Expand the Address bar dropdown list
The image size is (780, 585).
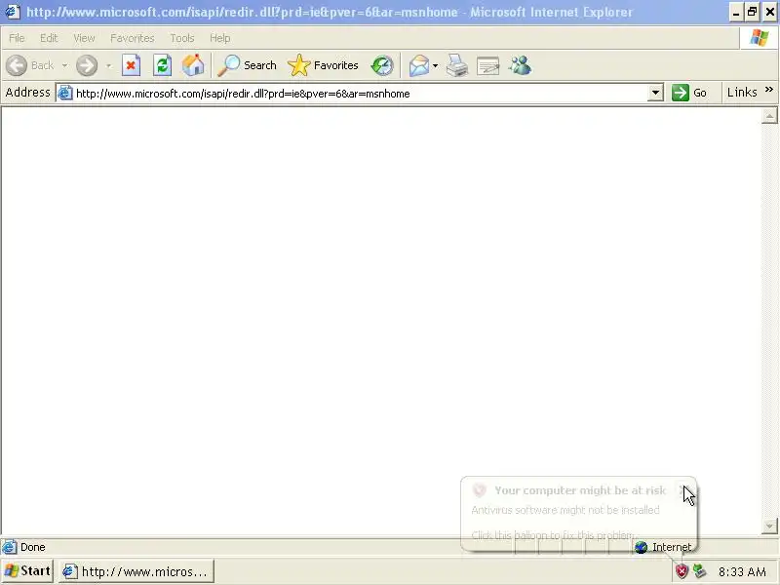655,93
